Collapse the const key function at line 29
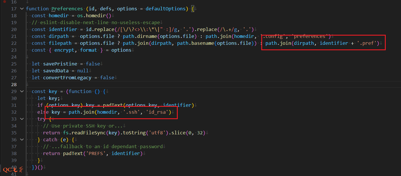The image size is (401, 176). click(22, 91)
